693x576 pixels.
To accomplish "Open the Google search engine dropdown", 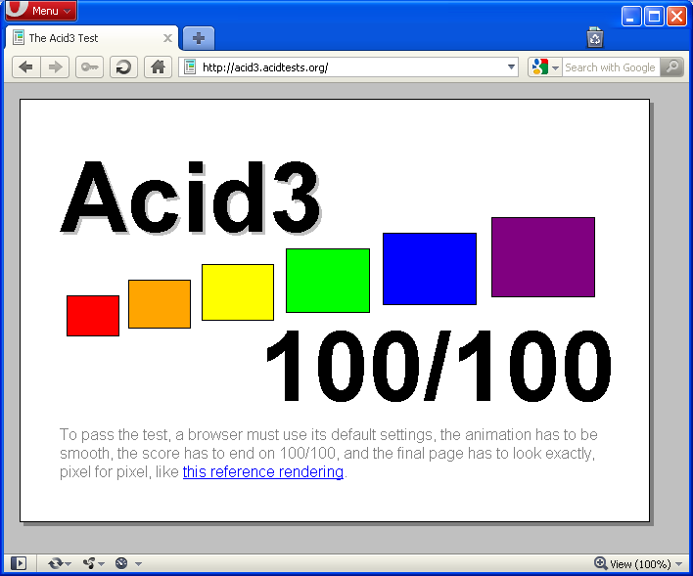I will point(545,67).
